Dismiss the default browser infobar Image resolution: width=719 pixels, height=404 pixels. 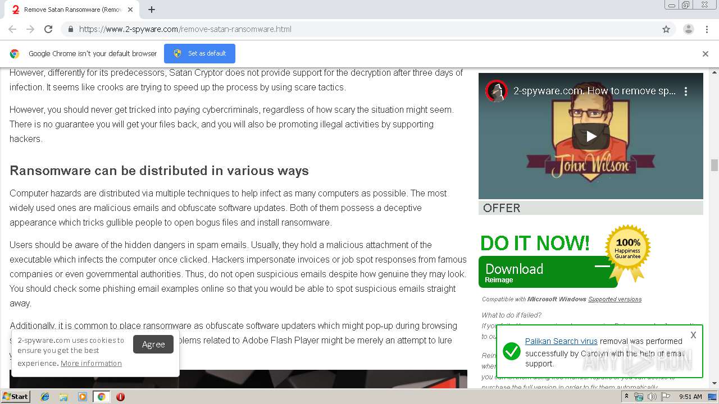pyautogui.click(x=706, y=54)
